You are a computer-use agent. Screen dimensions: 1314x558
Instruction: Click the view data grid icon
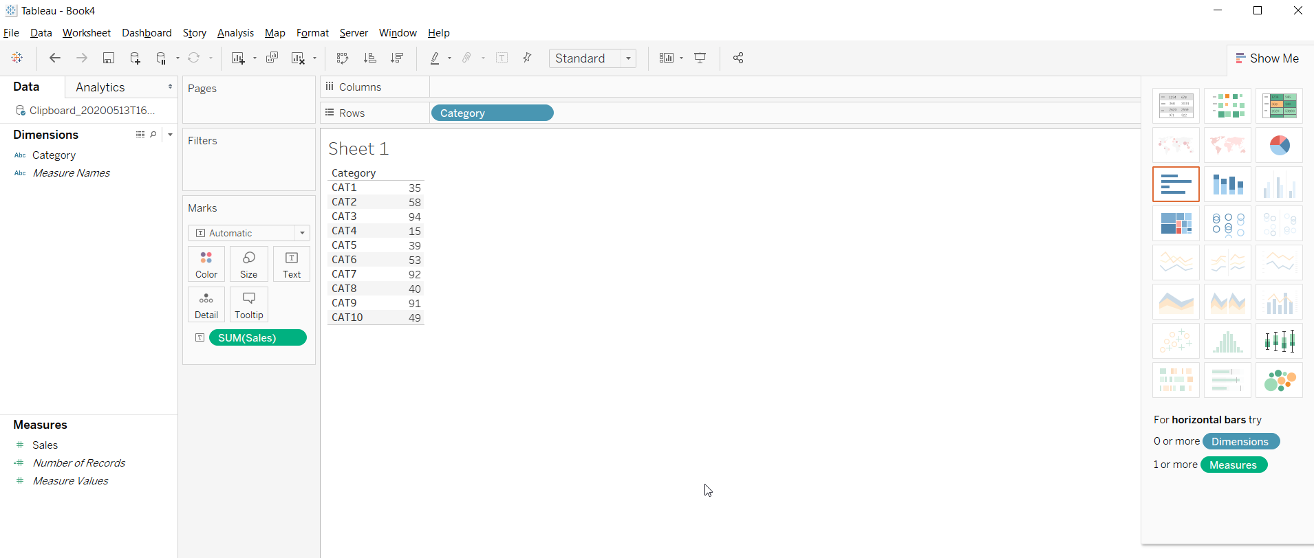click(x=140, y=135)
